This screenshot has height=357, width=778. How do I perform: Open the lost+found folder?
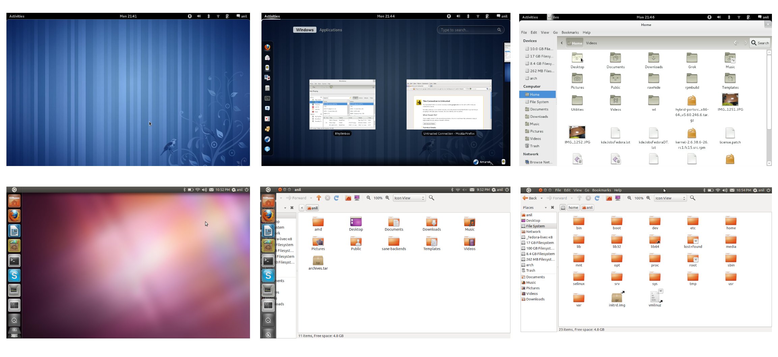click(693, 240)
